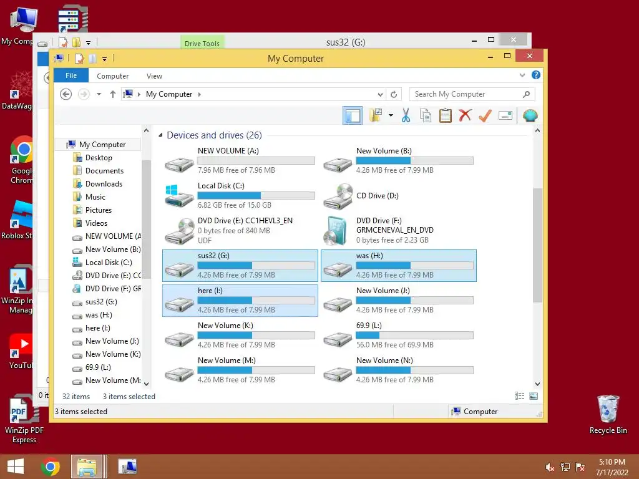
Task: Open the recent locations dropdown arrow
Action: click(99, 95)
